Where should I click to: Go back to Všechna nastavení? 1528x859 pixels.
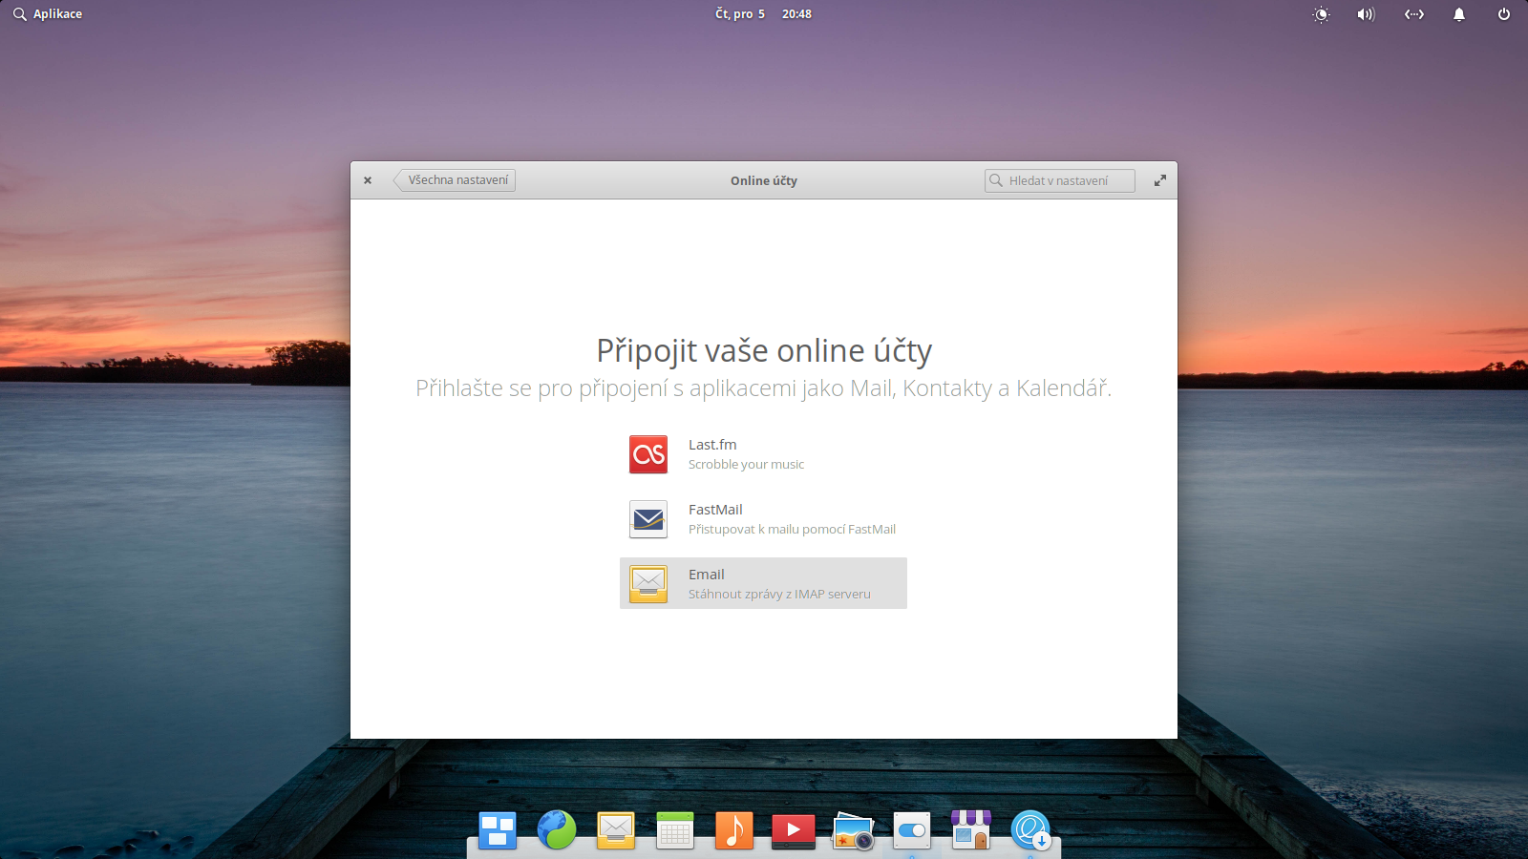point(456,179)
